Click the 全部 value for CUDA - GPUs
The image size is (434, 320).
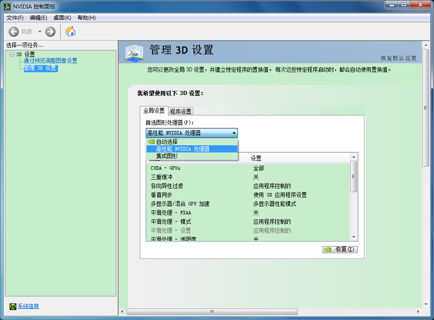(x=258, y=168)
